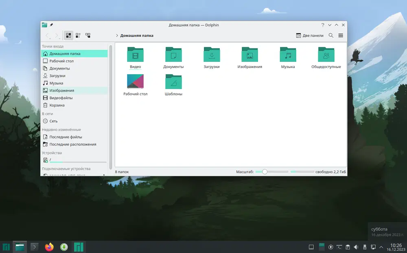Click the places panel scrollbar
407x253 pixels.
click(x=111, y=107)
